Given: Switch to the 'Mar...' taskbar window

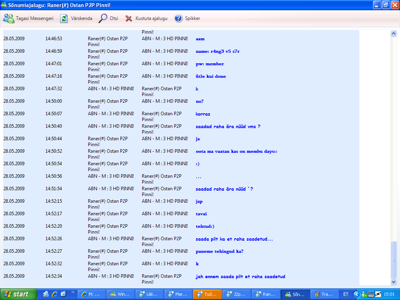Looking at the screenshot, I should 179,294.
